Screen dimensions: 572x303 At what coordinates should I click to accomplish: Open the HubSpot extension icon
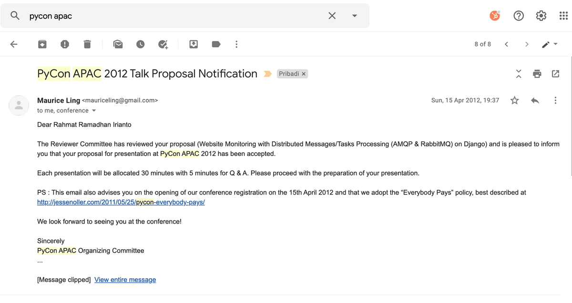click(495, 16)
